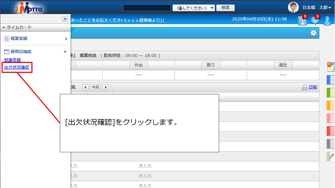Expand the 就業実績 menu item

65,39
